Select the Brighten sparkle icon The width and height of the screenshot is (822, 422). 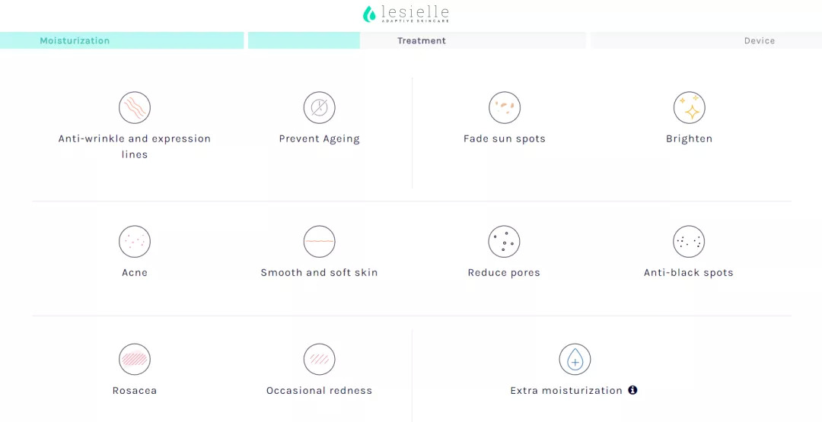pyautogui.click(x=690, y=108)
